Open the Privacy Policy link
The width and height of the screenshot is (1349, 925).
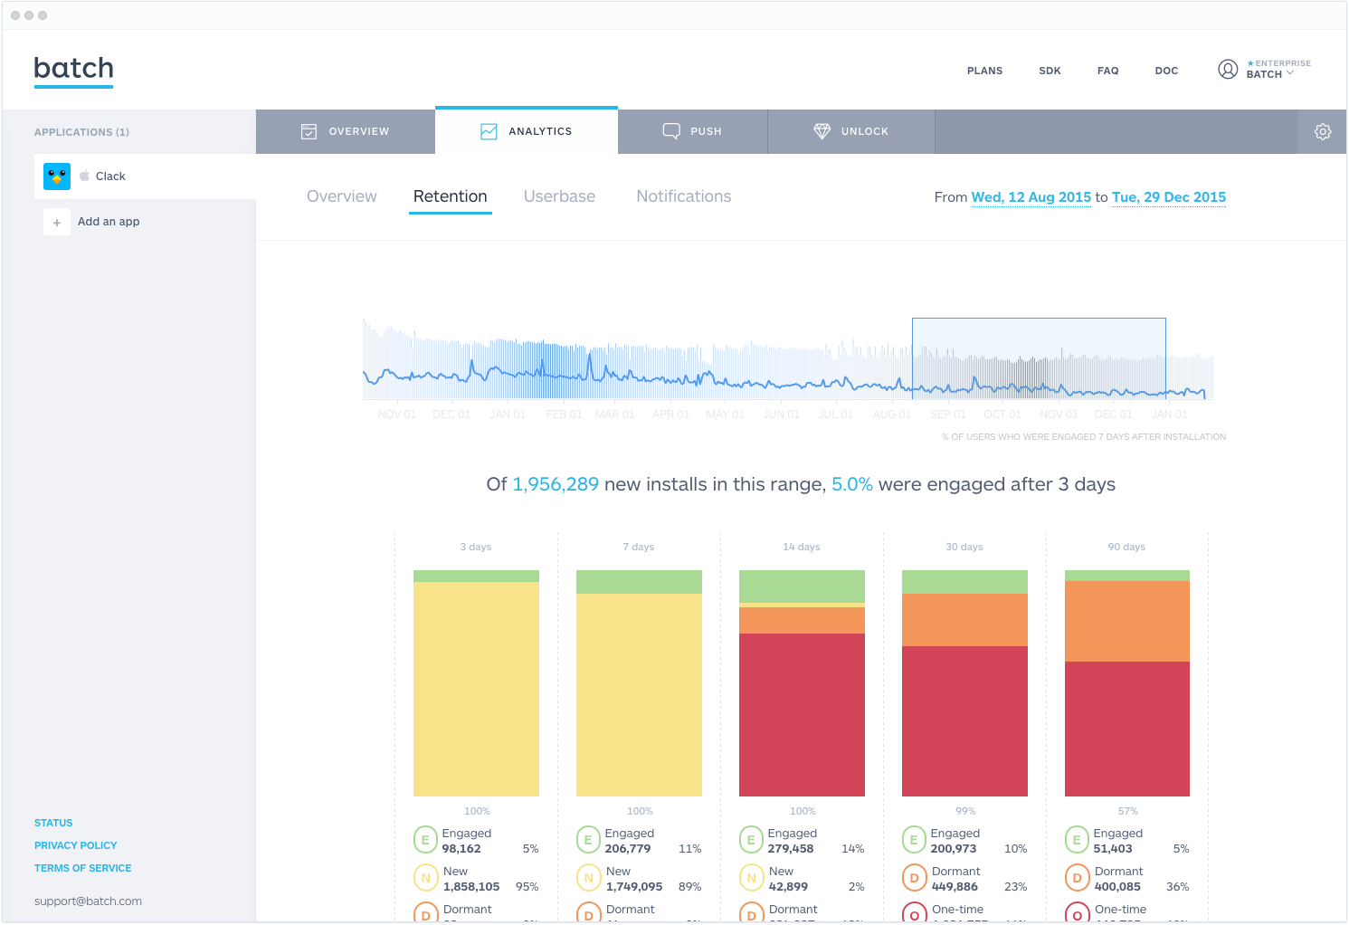(x=76, y=845)
